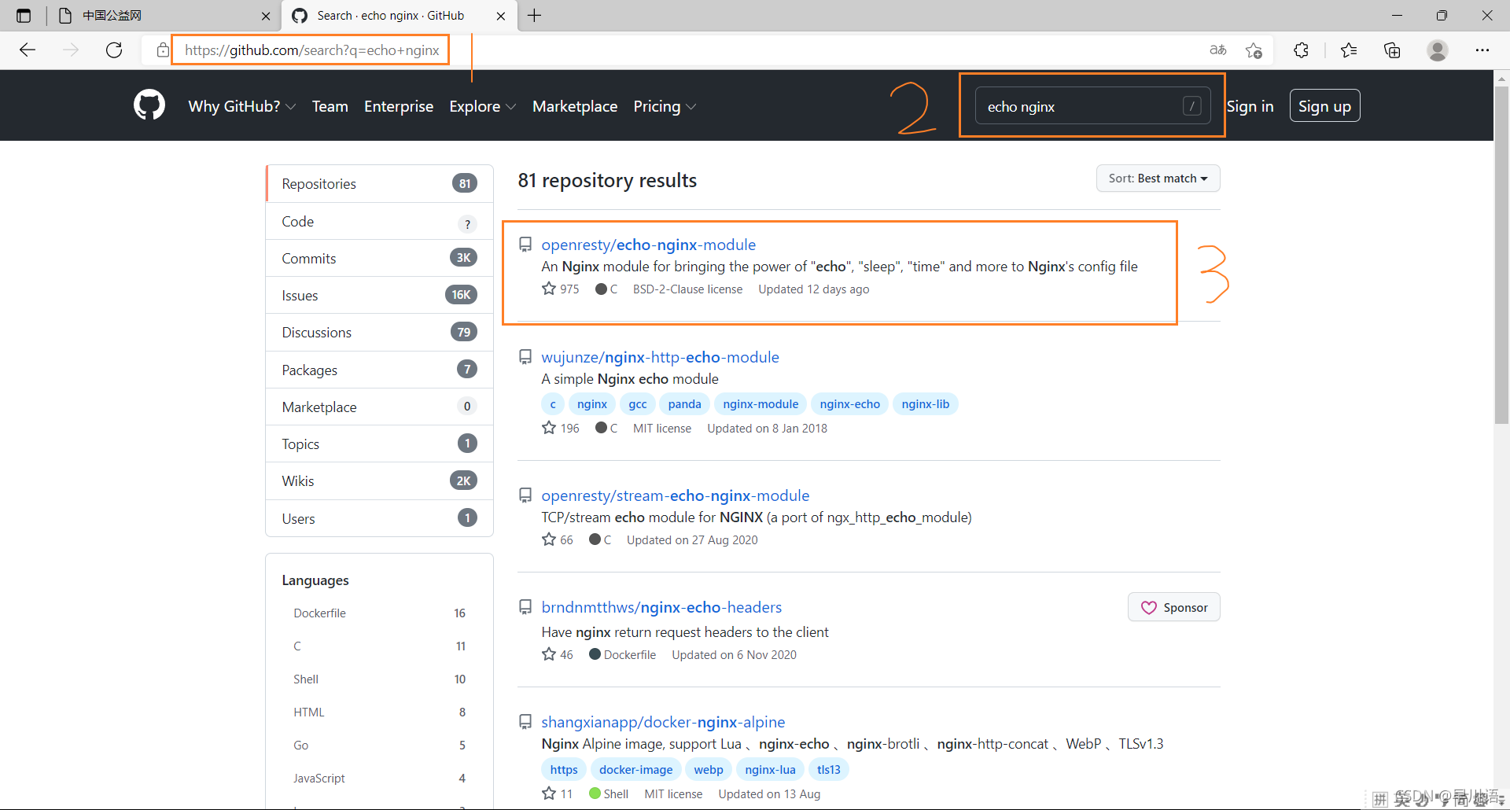Expand the Why GitHub? dropdown

pyautogui.click(x=241, y=106)
